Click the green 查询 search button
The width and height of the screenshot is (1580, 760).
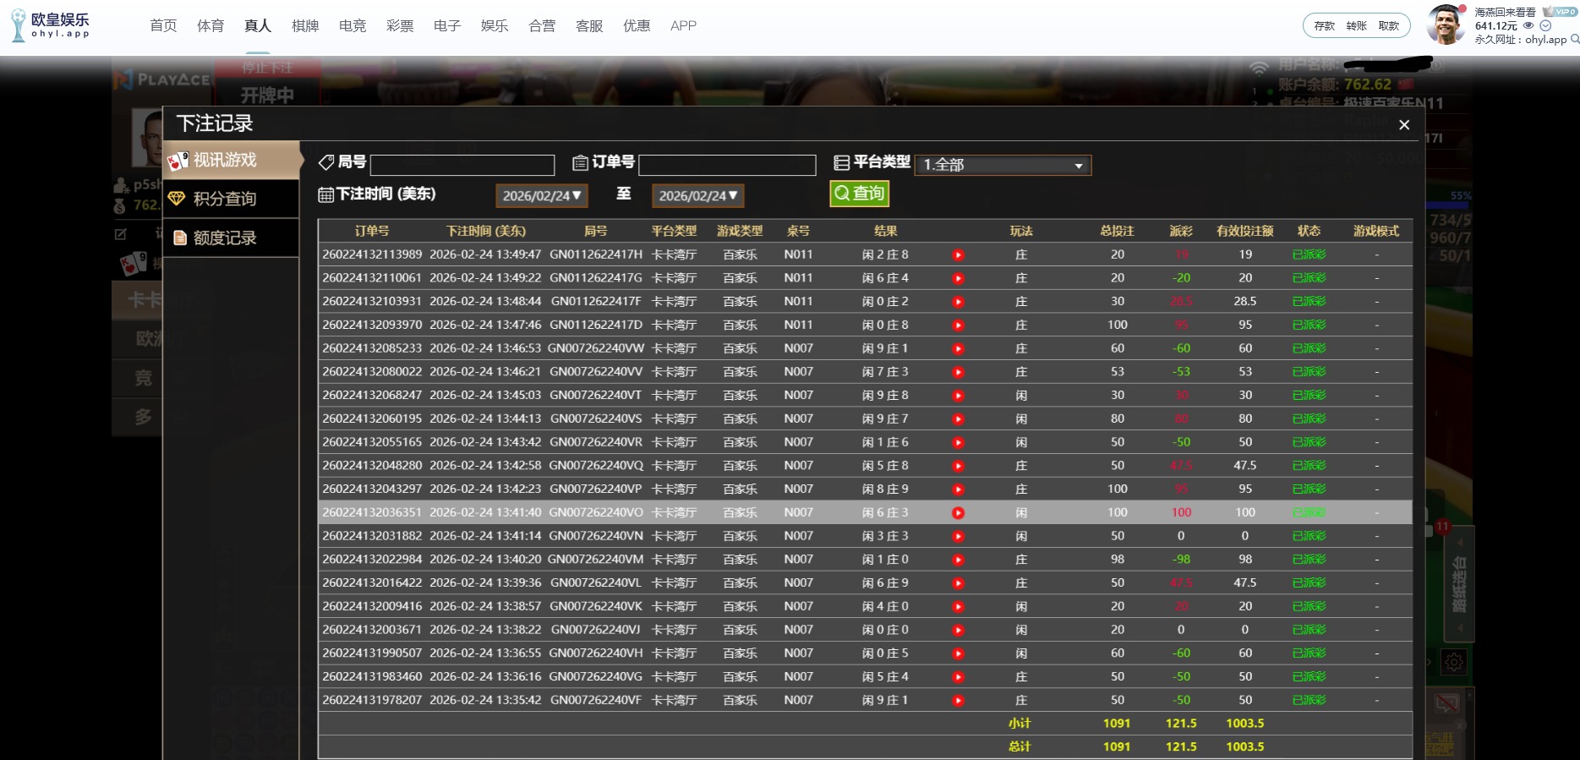tap(859, 194)
